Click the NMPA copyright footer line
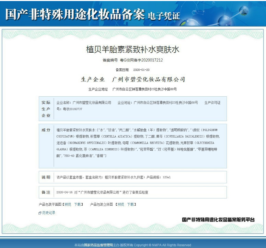This screenshot has width=266, height=248. pyautogui.click(x=133, y=245)
